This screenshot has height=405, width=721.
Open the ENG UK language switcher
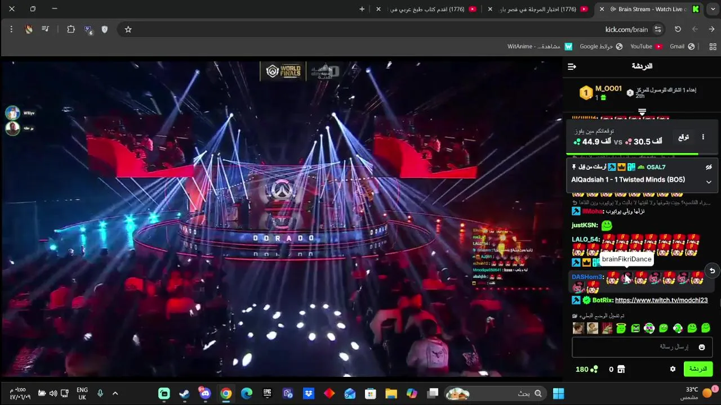(82, 393)
